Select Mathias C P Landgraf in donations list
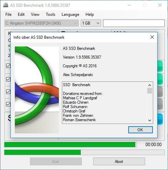The width and height of the screenshot is (168, 170). click(80, 98)
